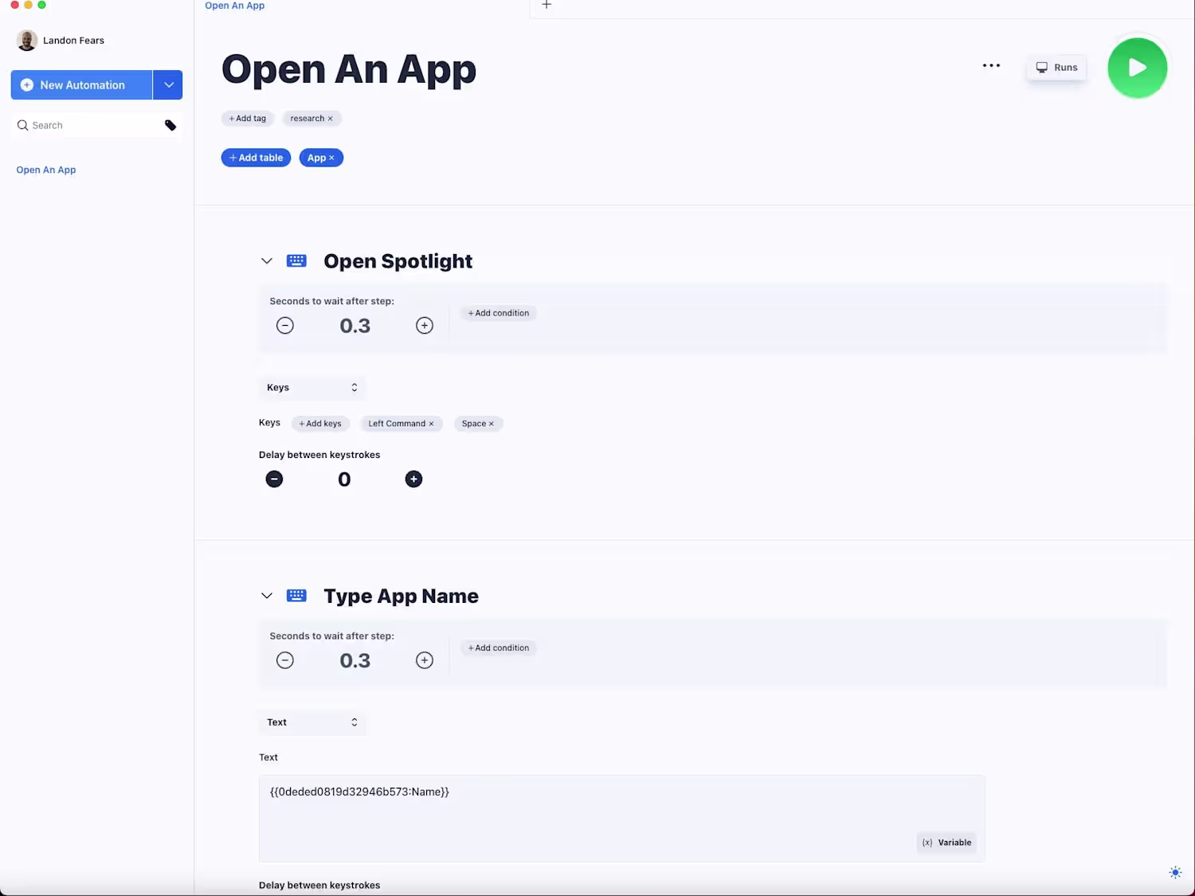Click the tag filter icon beside Search

point(170,125)
